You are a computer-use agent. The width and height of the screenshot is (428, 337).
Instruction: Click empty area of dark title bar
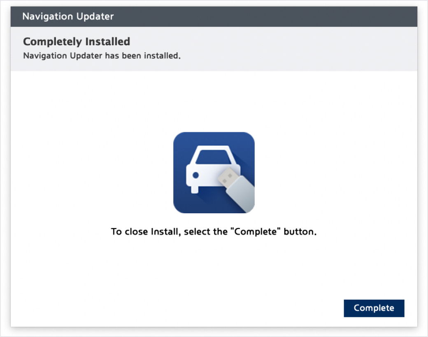[267, 17]
